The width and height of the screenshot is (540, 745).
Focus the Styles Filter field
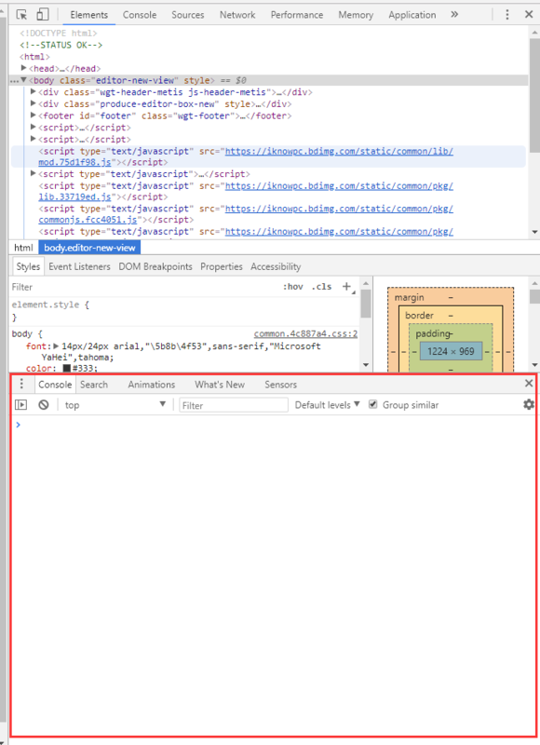point(142,287)
